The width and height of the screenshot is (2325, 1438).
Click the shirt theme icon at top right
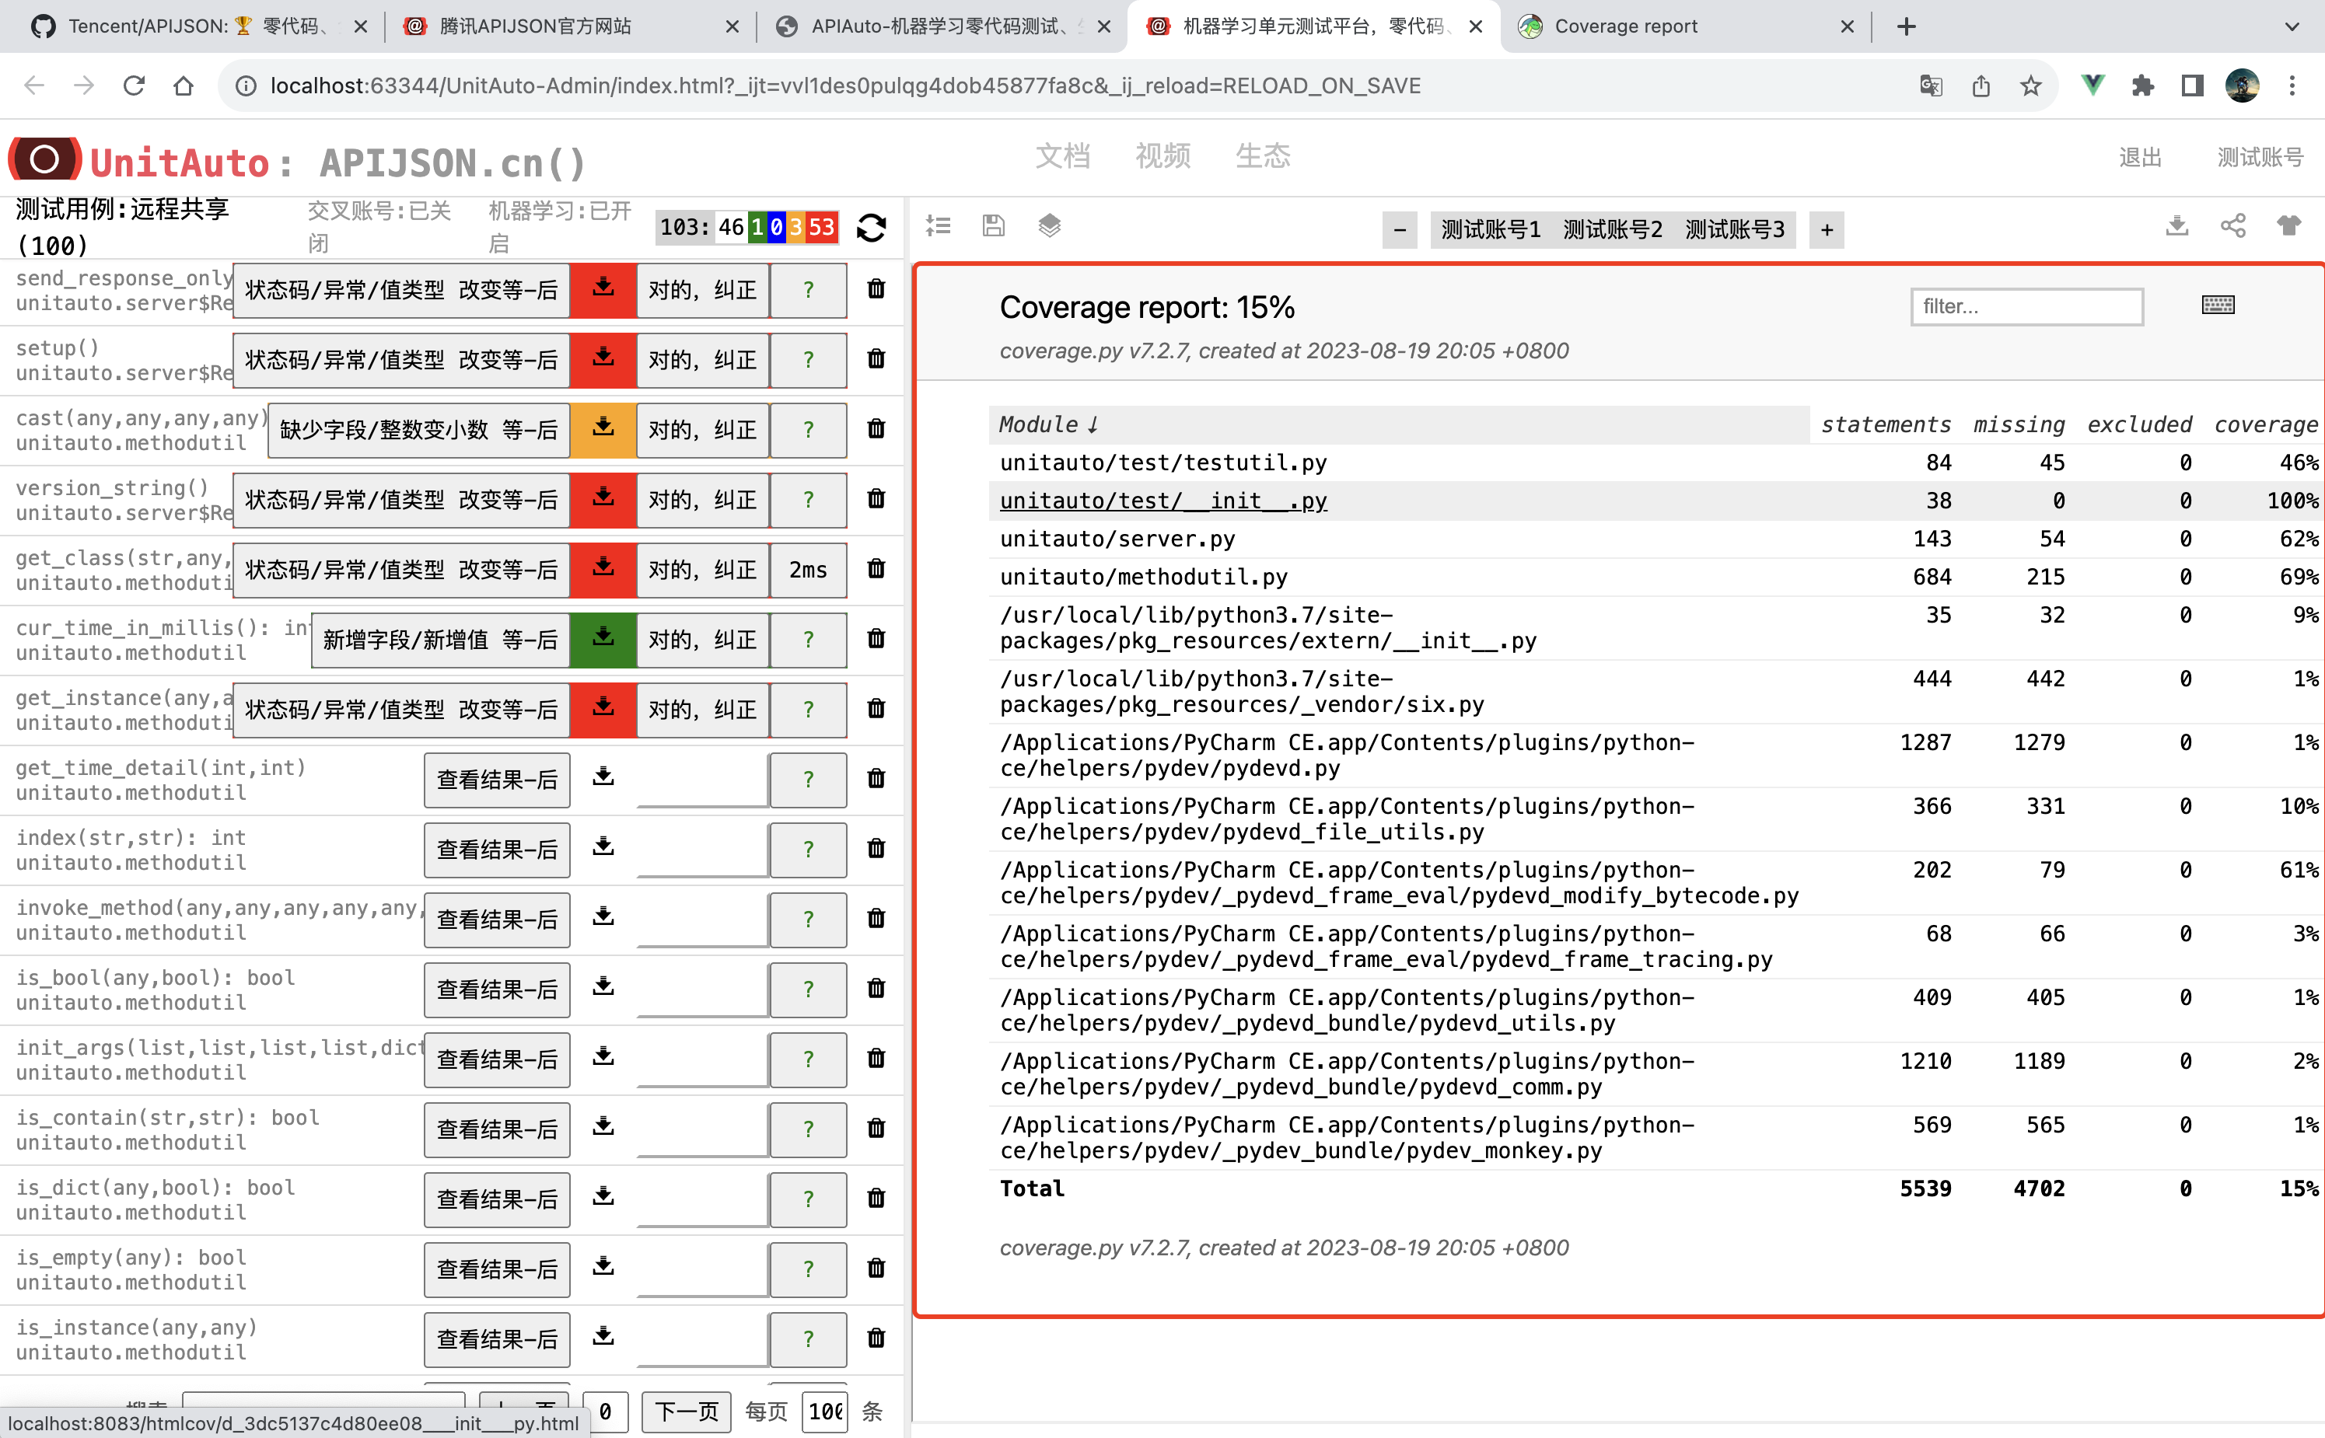2291,225
